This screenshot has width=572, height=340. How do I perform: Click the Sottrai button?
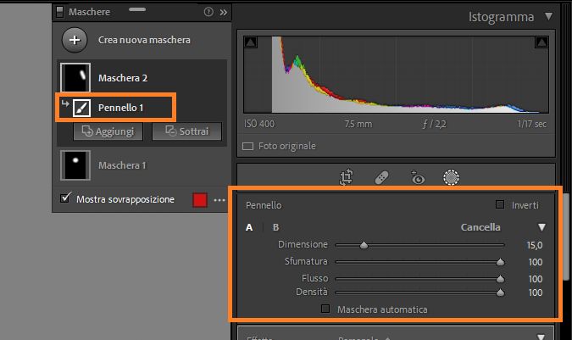click(x=186, y=131)
